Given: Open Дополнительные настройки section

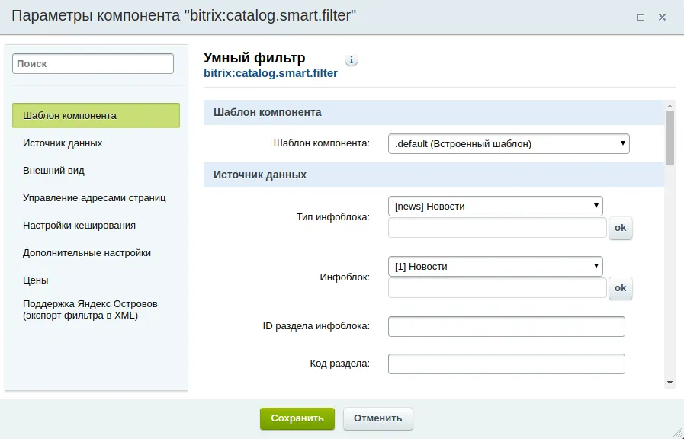Looking at the screenshot, I should tap(87, 253).
